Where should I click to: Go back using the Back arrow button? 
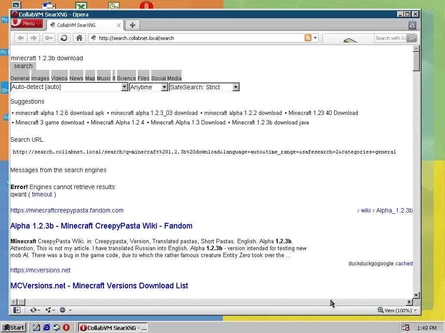pyautogui.click(x=21, y=38)
